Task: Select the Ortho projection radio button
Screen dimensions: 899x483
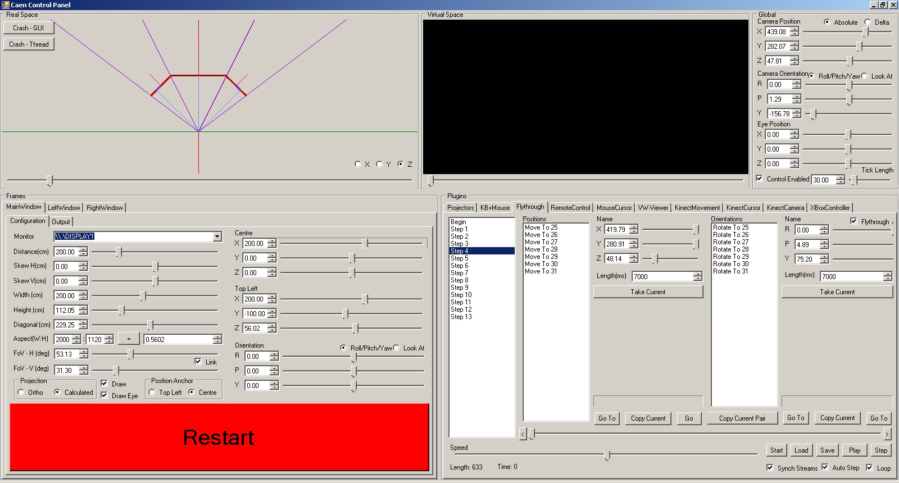Action: pyautogui.click(x=21, y=392)
